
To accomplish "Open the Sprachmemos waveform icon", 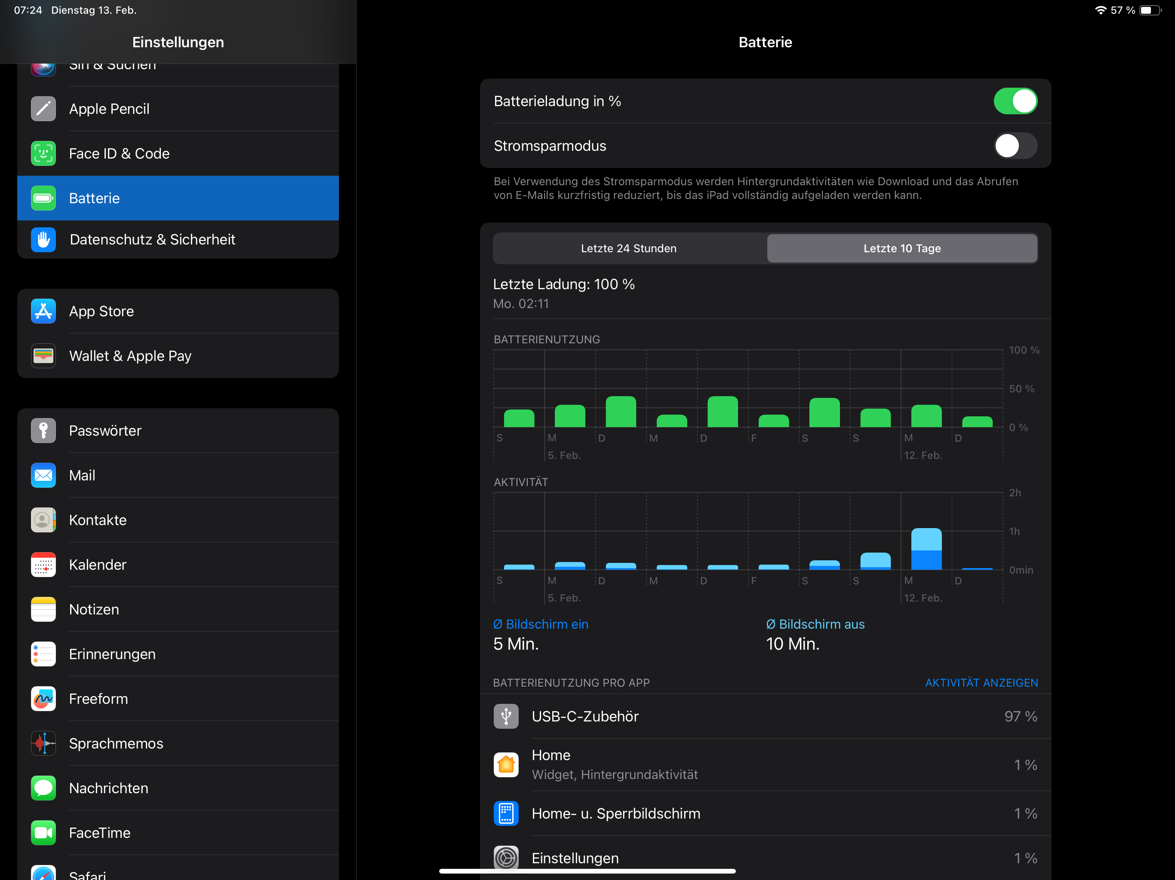I will pyautogui.click(x=43, y=743).
